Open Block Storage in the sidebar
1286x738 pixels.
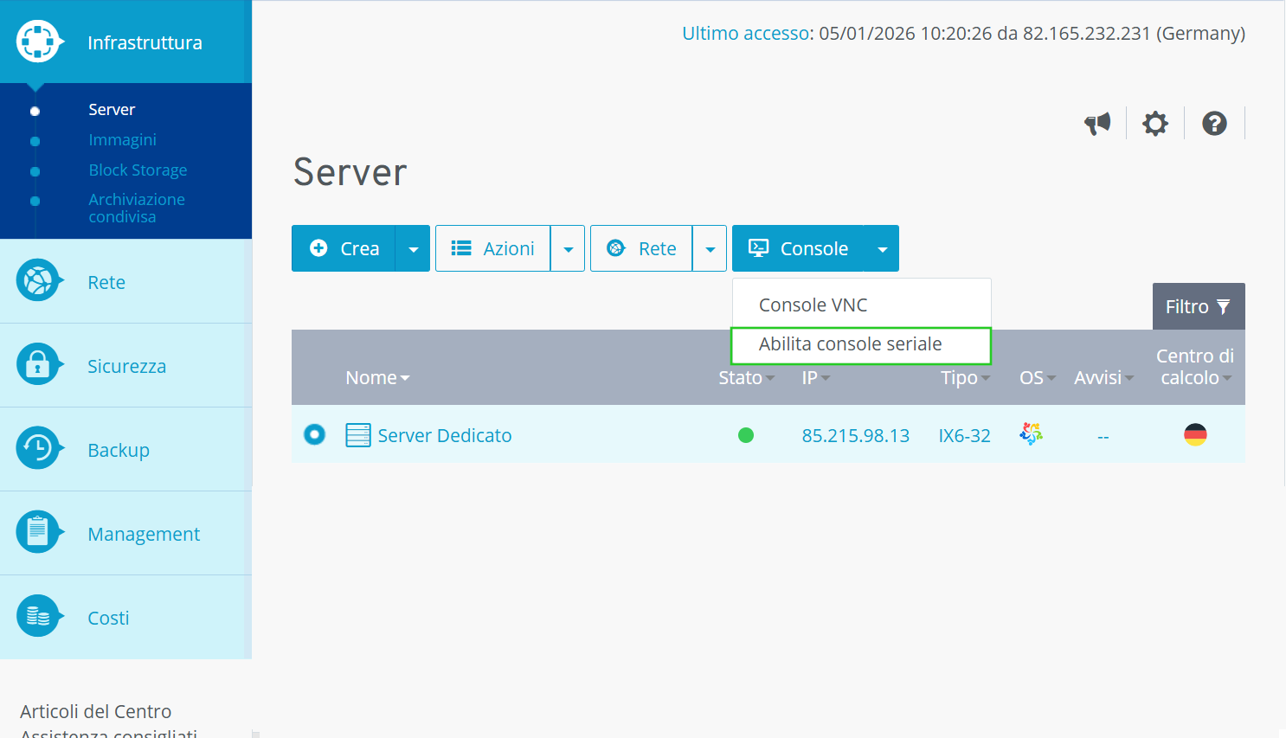(x=138, y=170)
